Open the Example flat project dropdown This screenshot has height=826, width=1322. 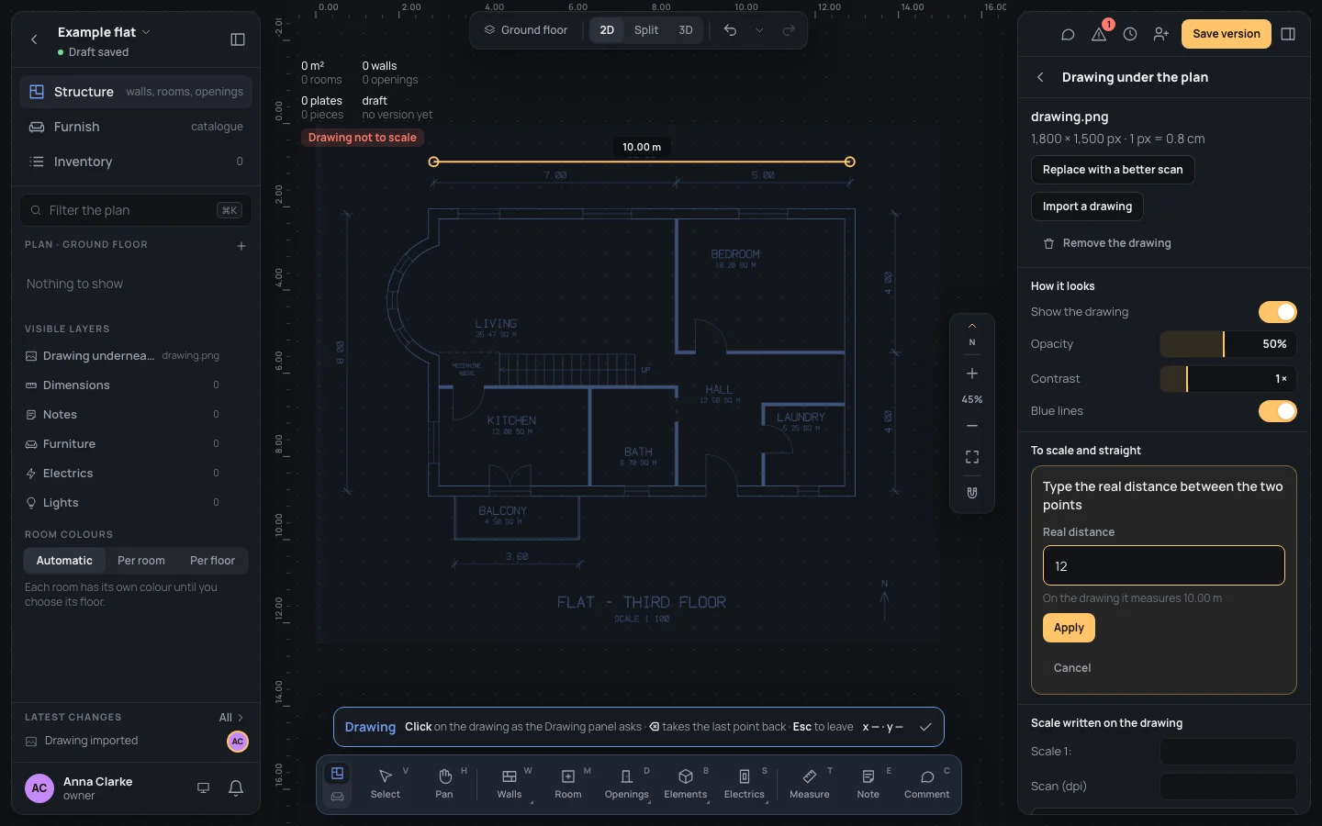pyautogui.click(x=104, y=32)
